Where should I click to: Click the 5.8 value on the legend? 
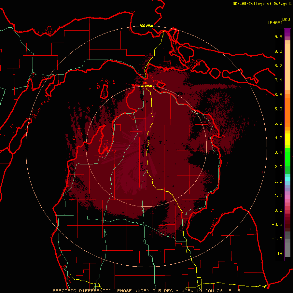[x=278, y=109]
